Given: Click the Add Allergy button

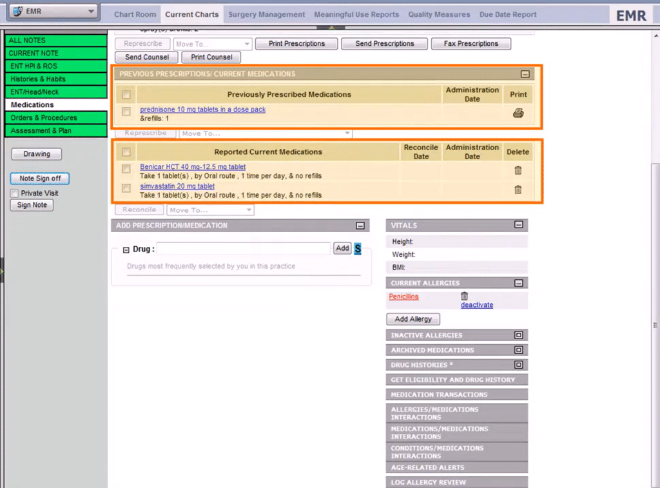Looking at the screenshot, I should pyautogui.click(x=413, y=319).
